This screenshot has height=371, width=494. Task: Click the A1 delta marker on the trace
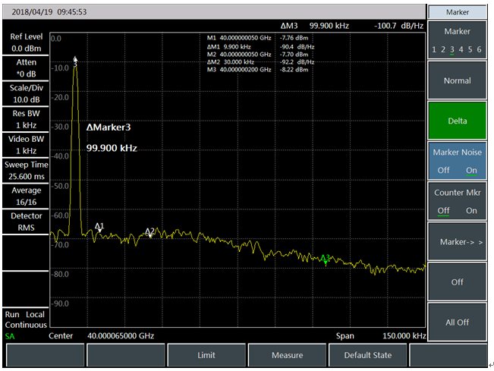click(x=99, y=227)
